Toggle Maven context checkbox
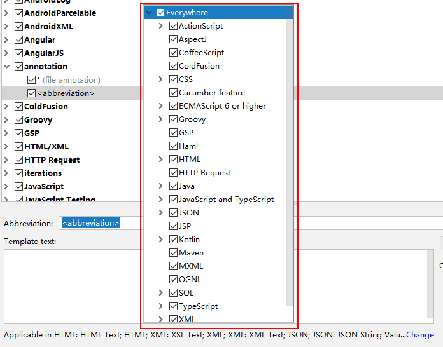Viewport: 443px width, 347px height. [x=173, y=252]
